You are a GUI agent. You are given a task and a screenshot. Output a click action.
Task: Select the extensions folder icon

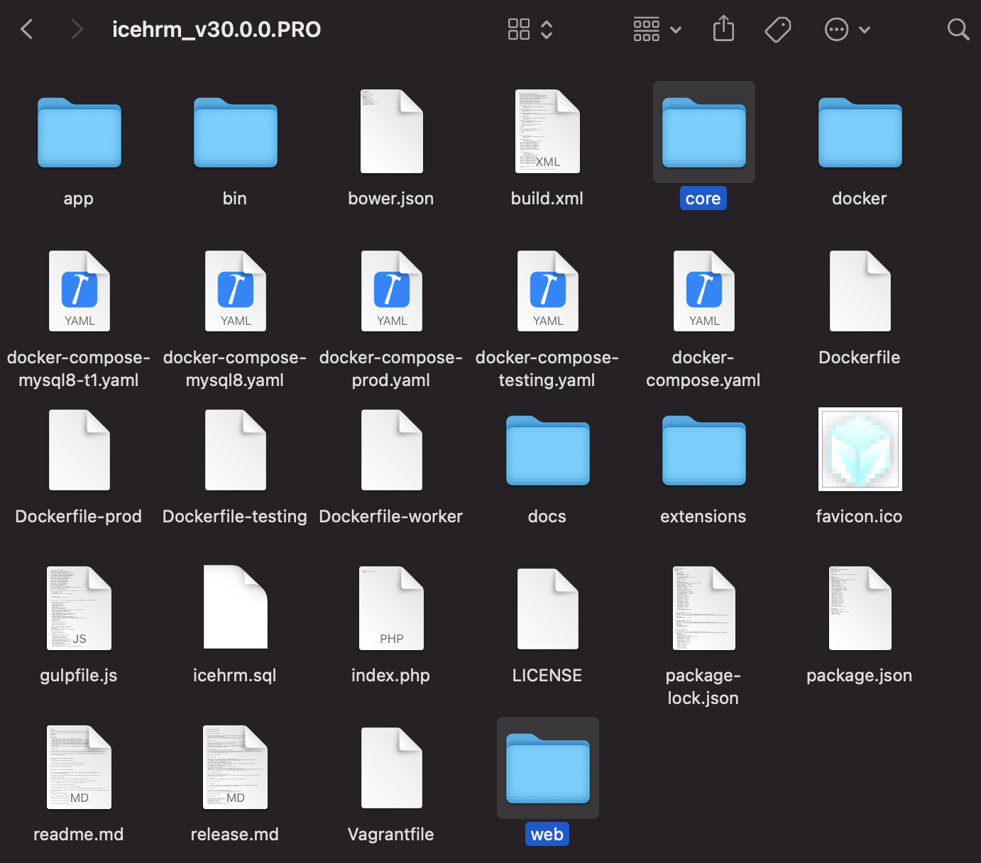tap(703, 451)
